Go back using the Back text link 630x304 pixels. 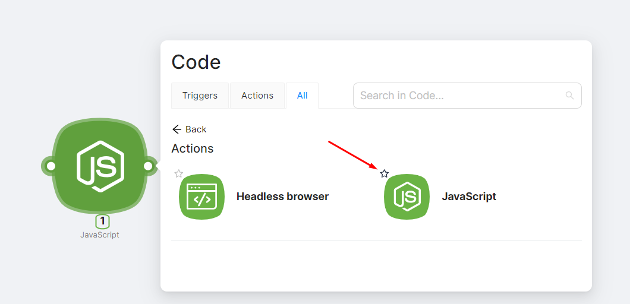196,129
